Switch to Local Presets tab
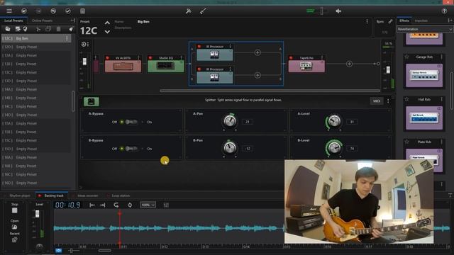The width and height of the screenshot is (454, 255). click(13, 21)
